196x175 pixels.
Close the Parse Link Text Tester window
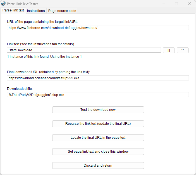189,4
